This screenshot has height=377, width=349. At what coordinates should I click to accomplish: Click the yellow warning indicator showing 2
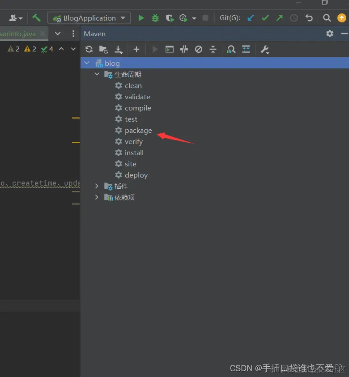coord(30,49)
